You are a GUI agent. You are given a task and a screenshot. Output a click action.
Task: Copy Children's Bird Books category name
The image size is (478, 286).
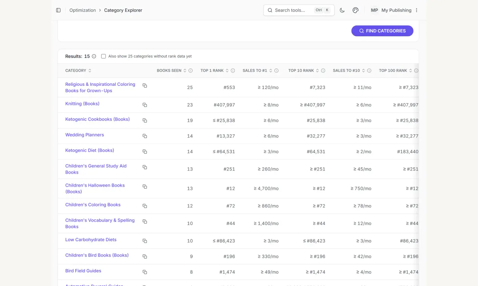coord(145,256)
